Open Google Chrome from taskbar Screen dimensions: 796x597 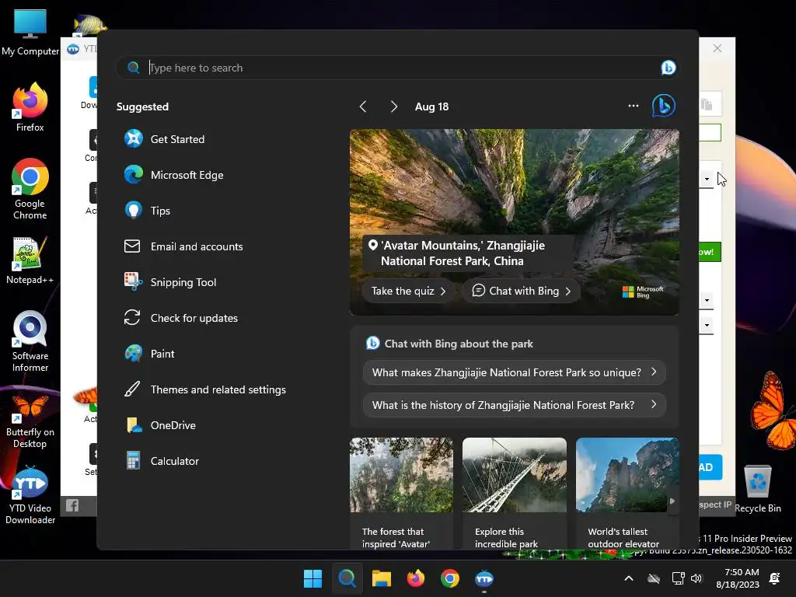450,578
